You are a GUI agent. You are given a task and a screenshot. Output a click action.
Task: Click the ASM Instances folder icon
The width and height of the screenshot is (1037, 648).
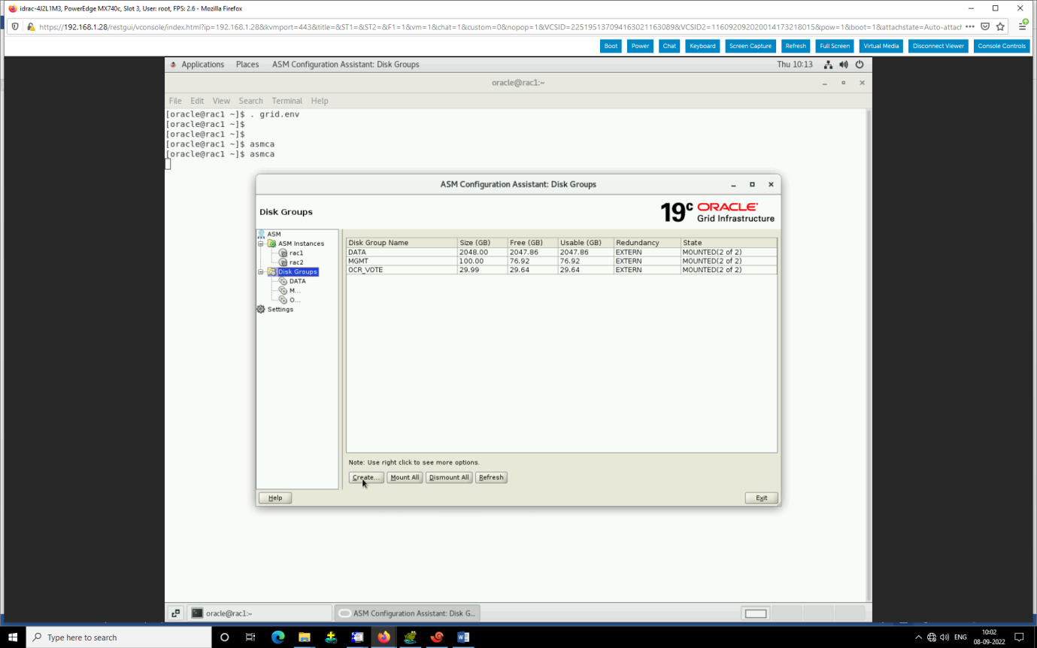click(x=272, y=244)
